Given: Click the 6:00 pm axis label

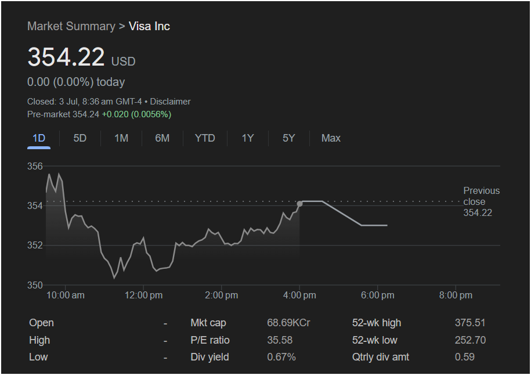Looking at the screenshot, I should [378, 295].
